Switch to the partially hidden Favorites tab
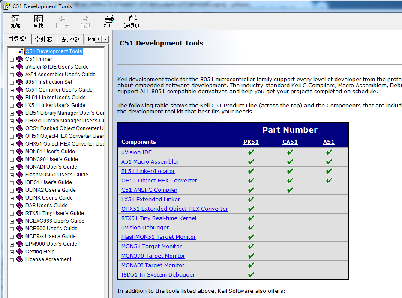 (x=91, y=39)
